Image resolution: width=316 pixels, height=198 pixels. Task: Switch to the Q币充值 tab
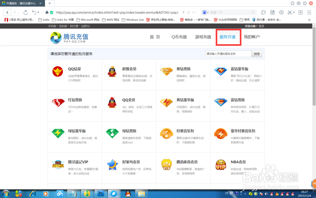(179, 37)
